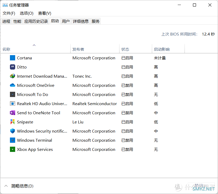Select Xbox App Services row name

(35, 149)
